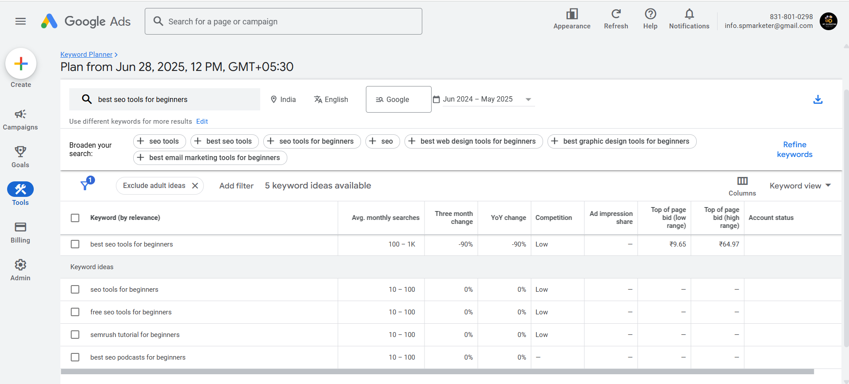849x384 pixels.
Task: Sort by Top of page bid (high range)
Action: (722, 218)
